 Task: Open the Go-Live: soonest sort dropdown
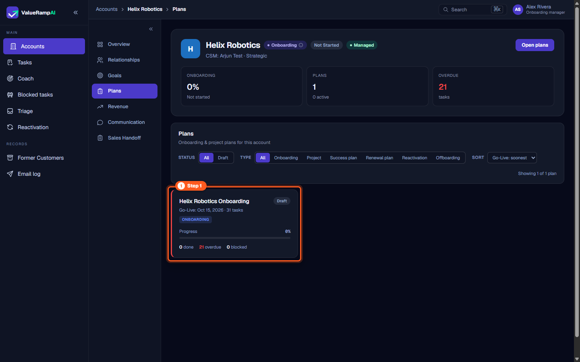512,158
